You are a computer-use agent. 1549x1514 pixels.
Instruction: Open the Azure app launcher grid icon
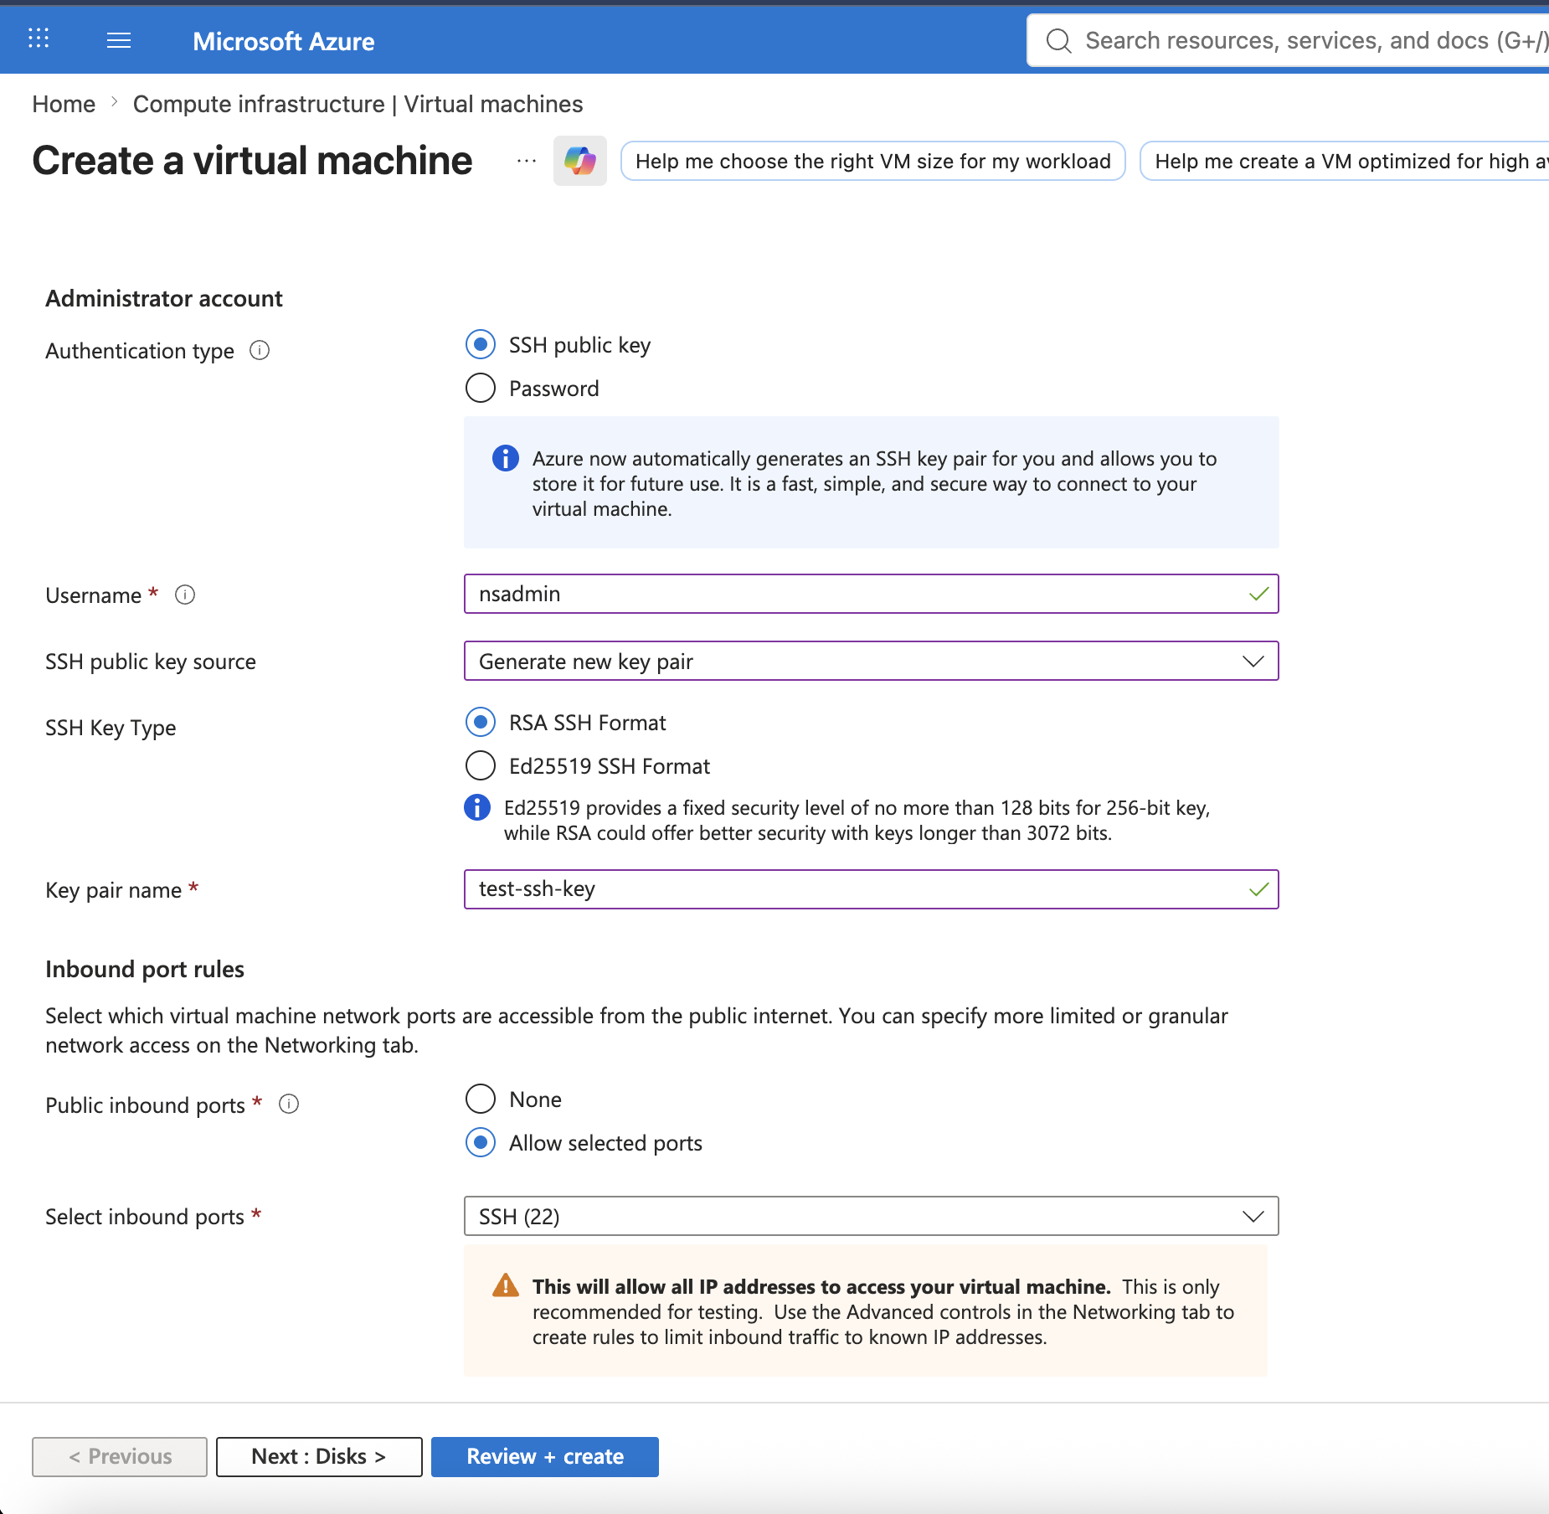39,39
